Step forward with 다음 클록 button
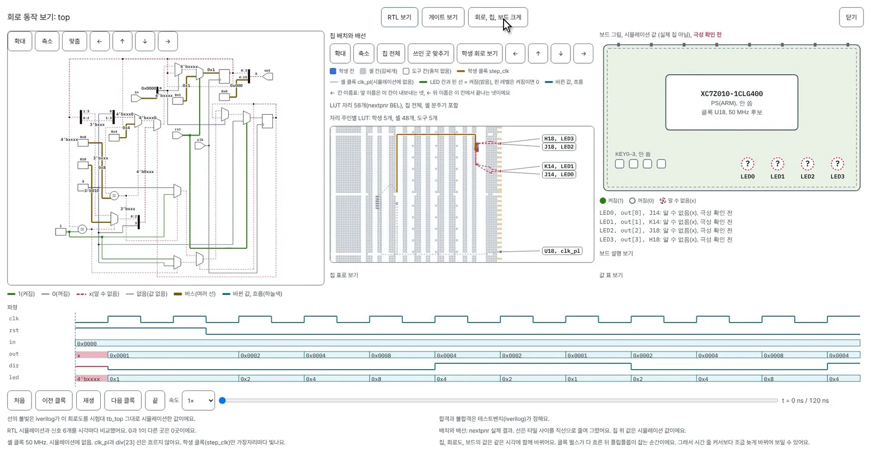The image size is (871, 453). 123,401
